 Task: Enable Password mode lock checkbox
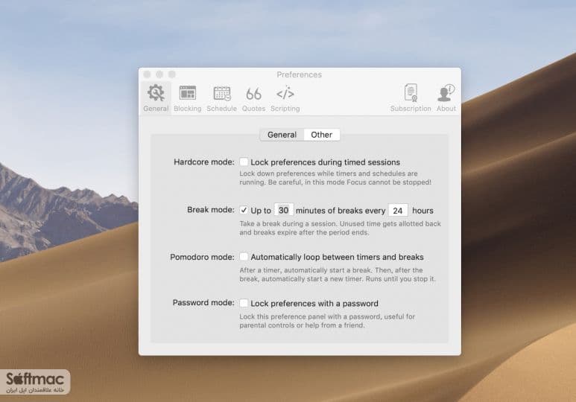244,303
